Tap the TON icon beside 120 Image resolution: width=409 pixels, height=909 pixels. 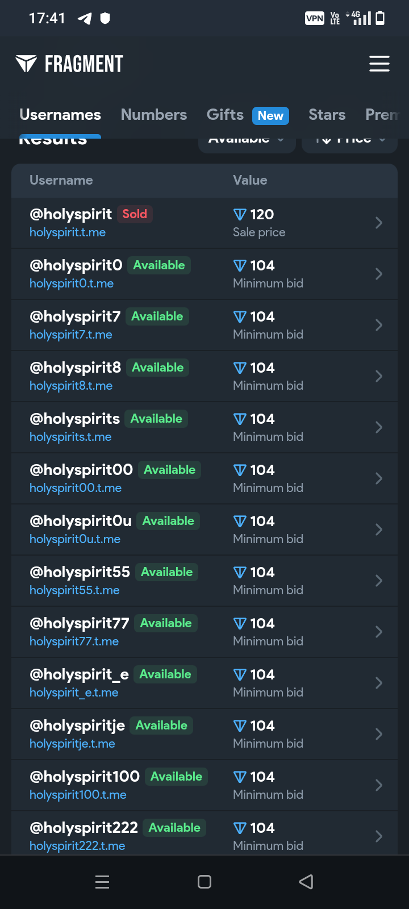pyautogui.click(x=240, y=214)
